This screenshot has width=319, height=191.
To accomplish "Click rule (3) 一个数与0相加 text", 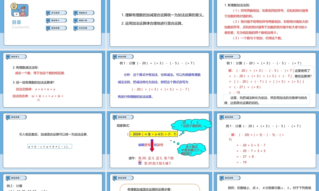I will point(257,38).
